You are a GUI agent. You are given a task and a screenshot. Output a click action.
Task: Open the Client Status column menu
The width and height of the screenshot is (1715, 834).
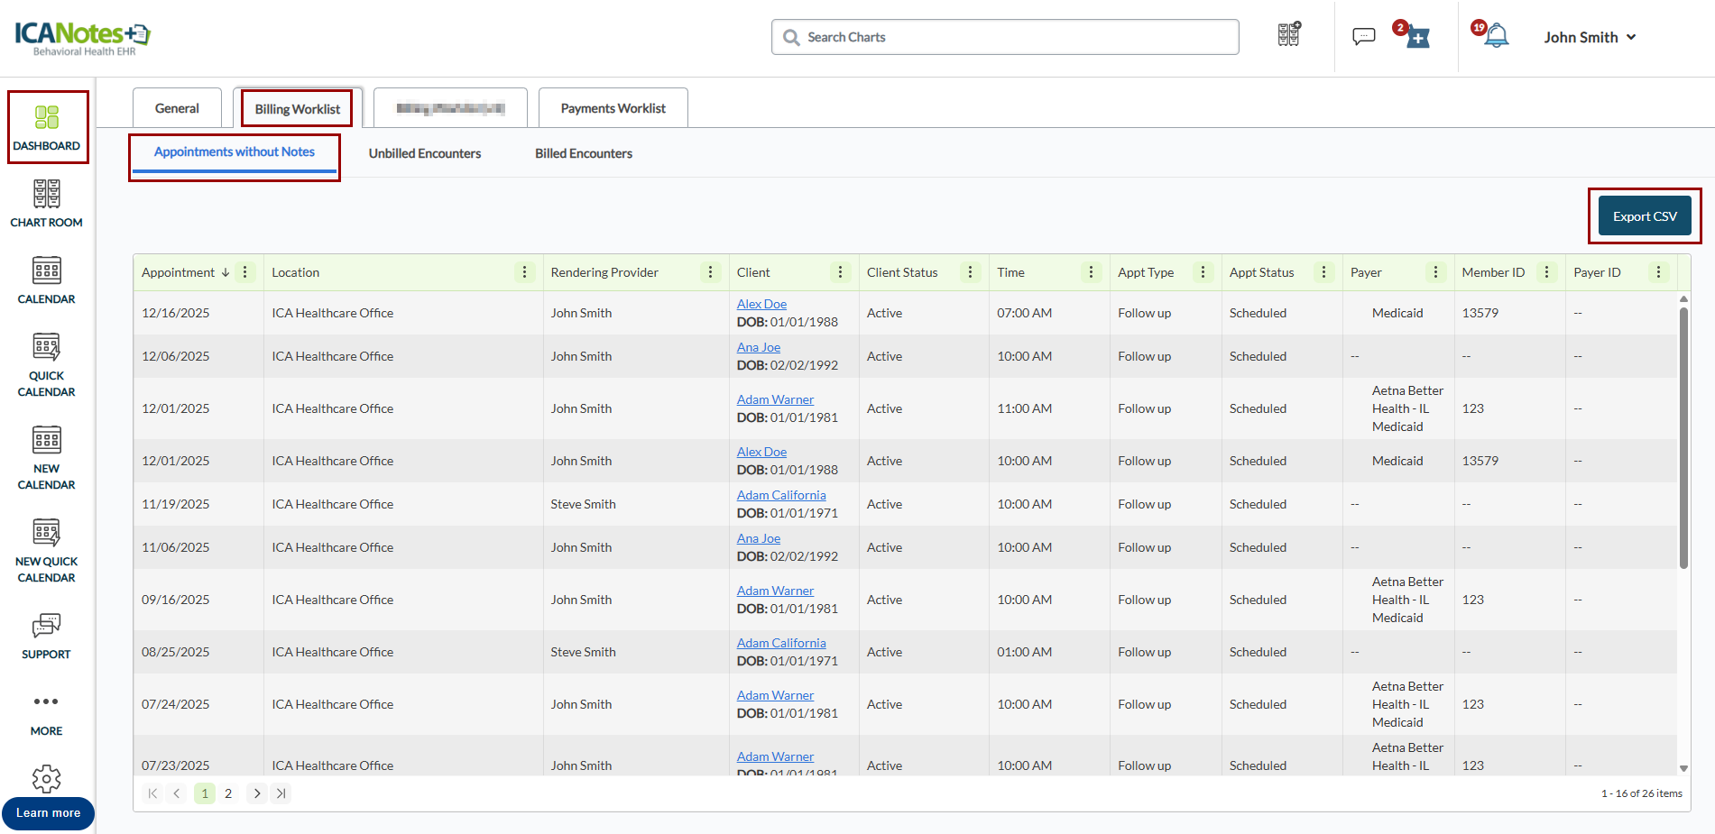click(970, 272)
